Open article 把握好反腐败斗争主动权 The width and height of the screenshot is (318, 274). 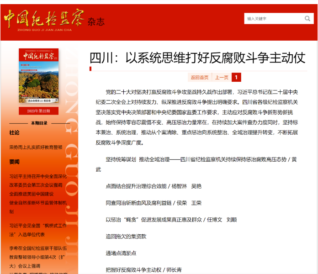pos(143,269)
